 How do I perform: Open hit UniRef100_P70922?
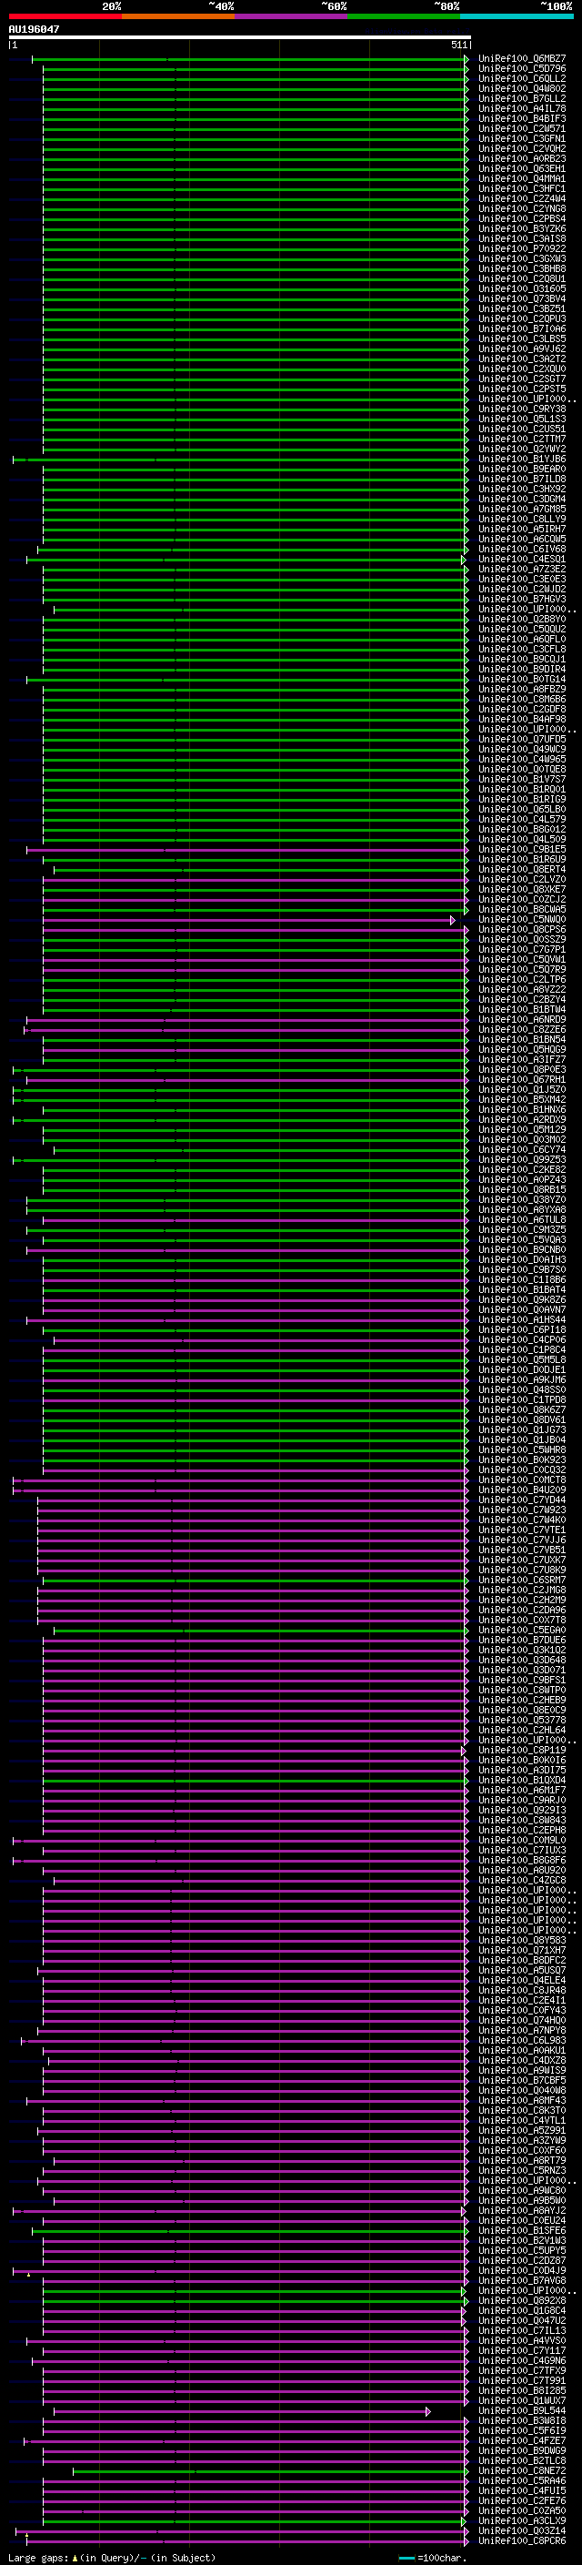click(x=522, y=249)
